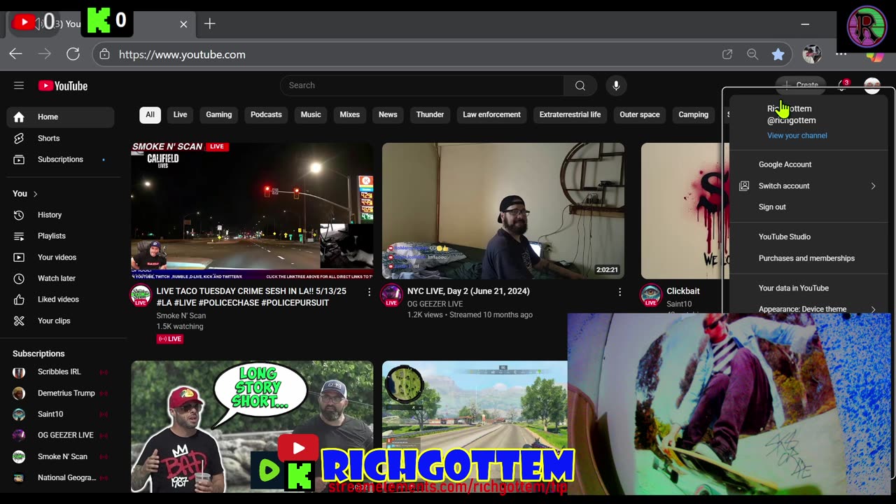The image size is (896, 504).
Task: Select the Podcasts filter chip
Action: point(266,115)
